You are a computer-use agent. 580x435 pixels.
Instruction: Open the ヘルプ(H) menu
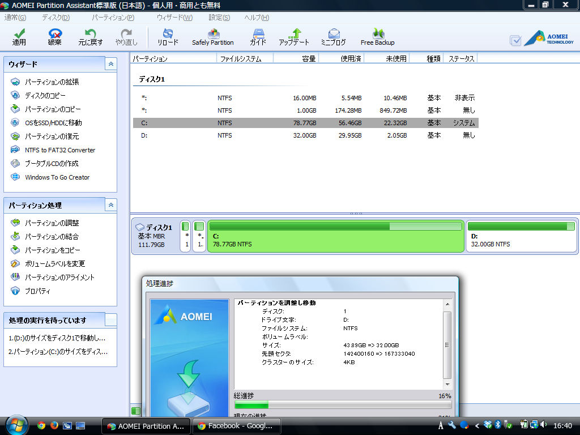257,18
